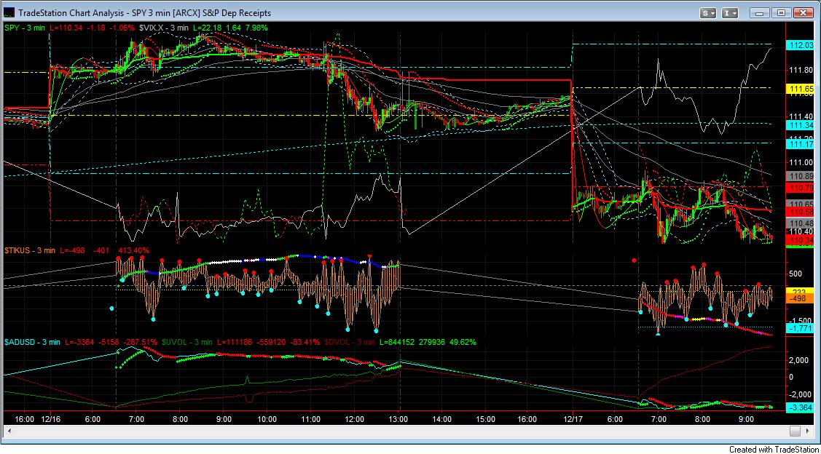Viewport: 821px width, 454px height.
Task: Open the TradeStation window icon menu
Action: click(x=9, y=12)
